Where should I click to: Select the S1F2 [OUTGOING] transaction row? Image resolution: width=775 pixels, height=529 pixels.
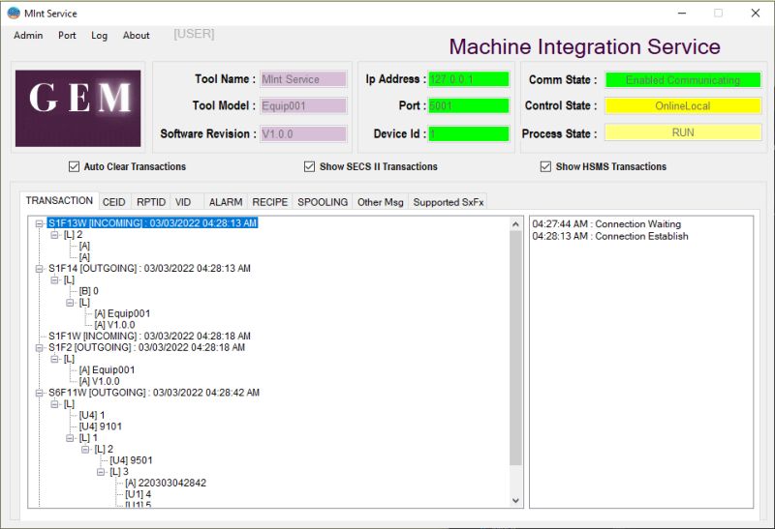[147, 347]
